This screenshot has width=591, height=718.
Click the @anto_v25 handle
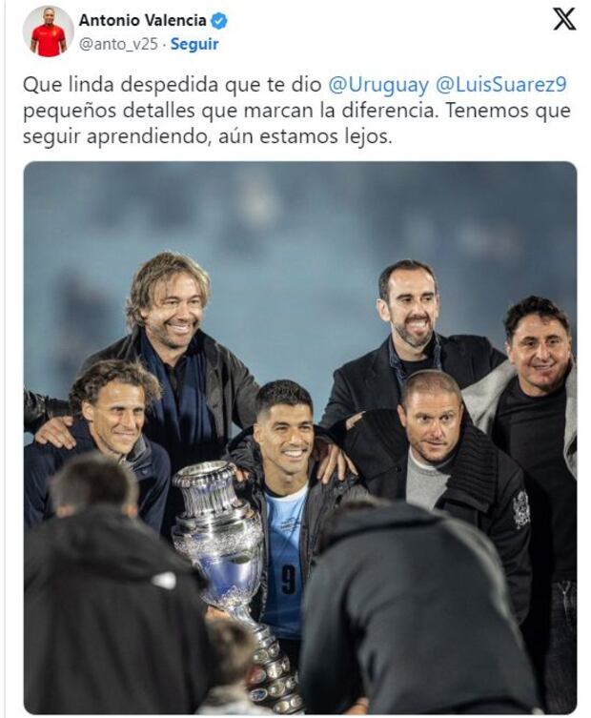click(118, 45)
